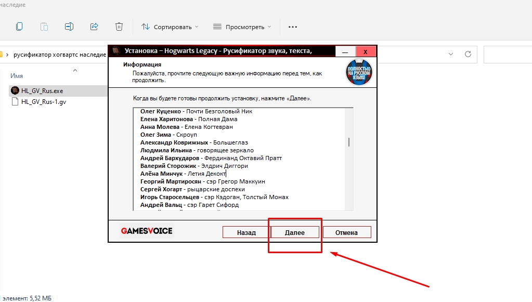Click the HL_GV_Rus-1.gv file icon
This screenshot has width=532, height=302.
coord(15,101)
